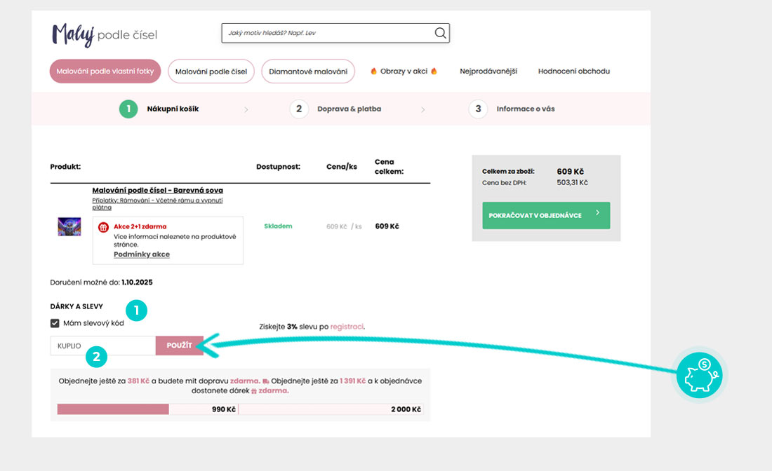Click the discount code input field

click(102, 346)
